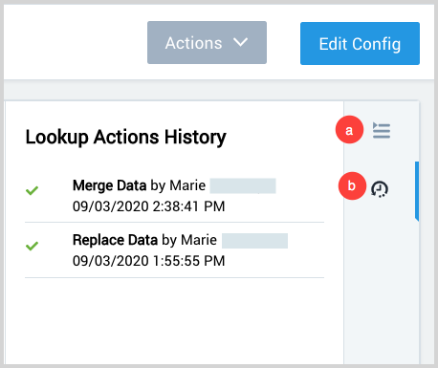Select the Merge Data history entry
Viewport: 438px width, 368px height.
pyautogui.click(x=174, y=196)
